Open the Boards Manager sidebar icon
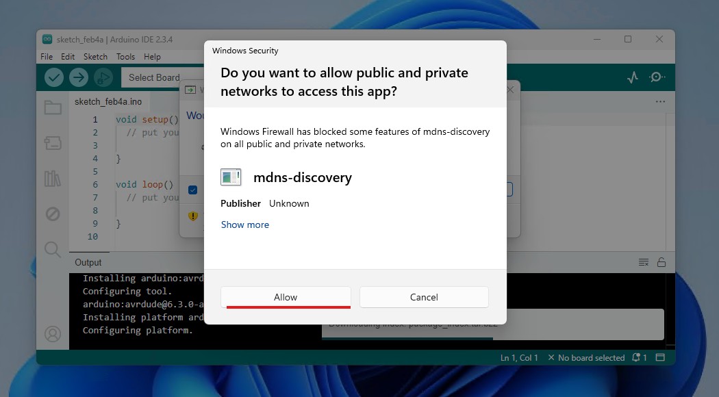Viewport: 719px width, 397px height. pyautogui.click(x=53, y=142)
